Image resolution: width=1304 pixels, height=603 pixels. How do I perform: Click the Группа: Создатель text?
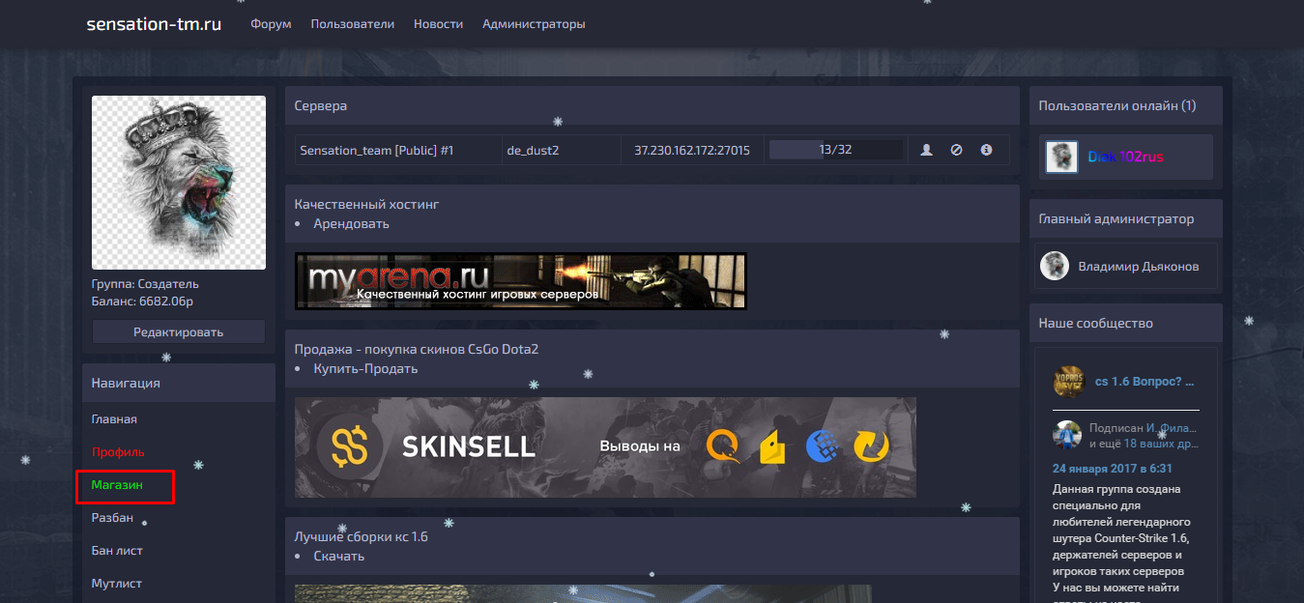145,284
